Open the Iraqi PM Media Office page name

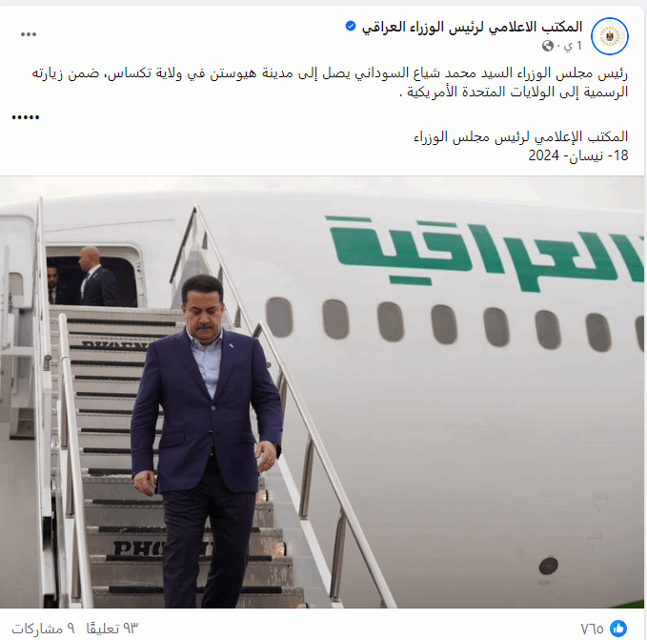point(472,27)
